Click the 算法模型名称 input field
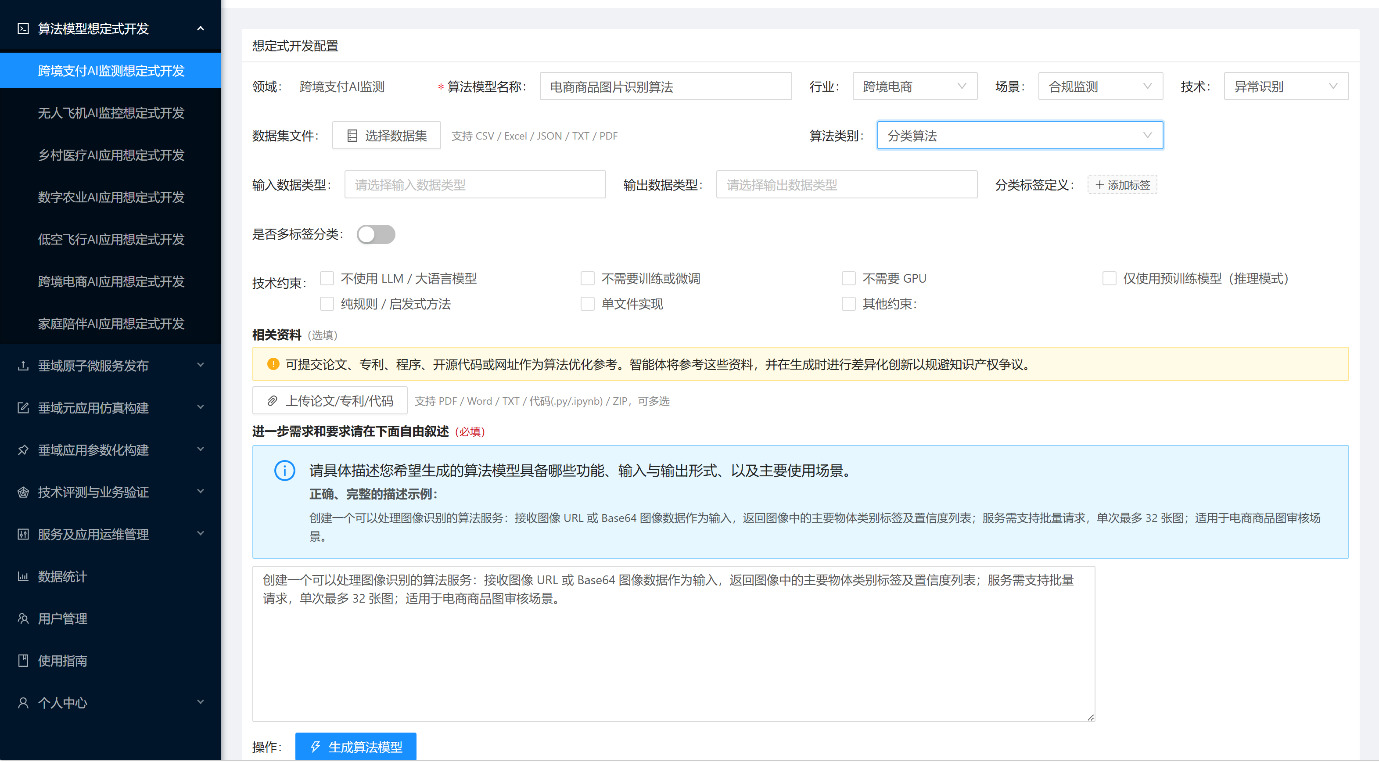The width and height of the screenshot is (1379, 762). pyautogui.click(x=665, y=86)
